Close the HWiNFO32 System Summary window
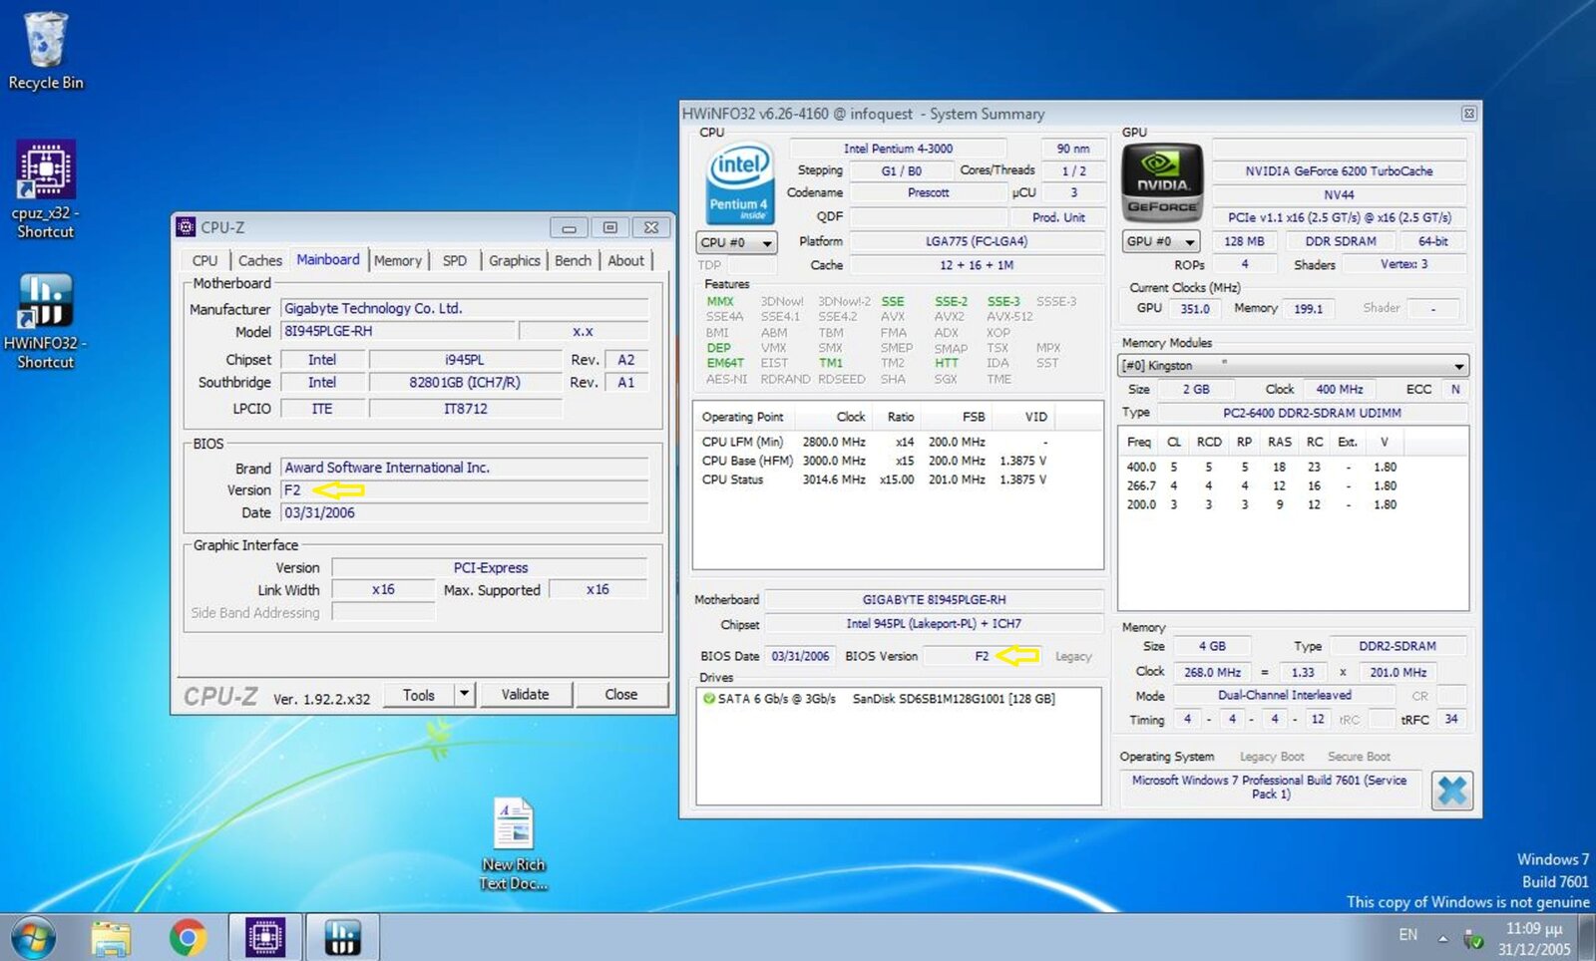1596x961 pixels. [1468, 114]
